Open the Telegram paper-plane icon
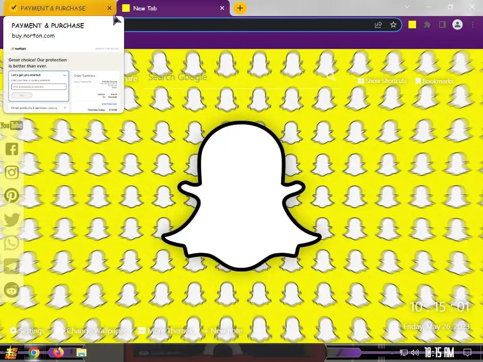 tap(12, 266)
